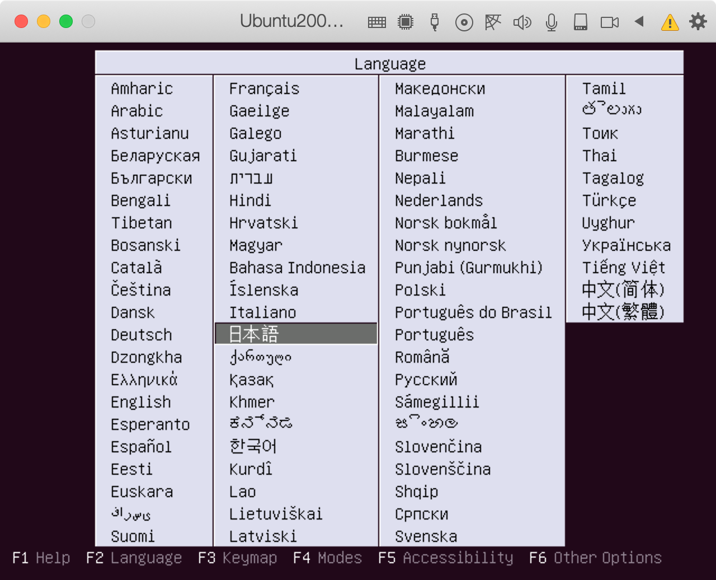
Task: Click the USB devices icon
Action: click(x=434, y=22)
